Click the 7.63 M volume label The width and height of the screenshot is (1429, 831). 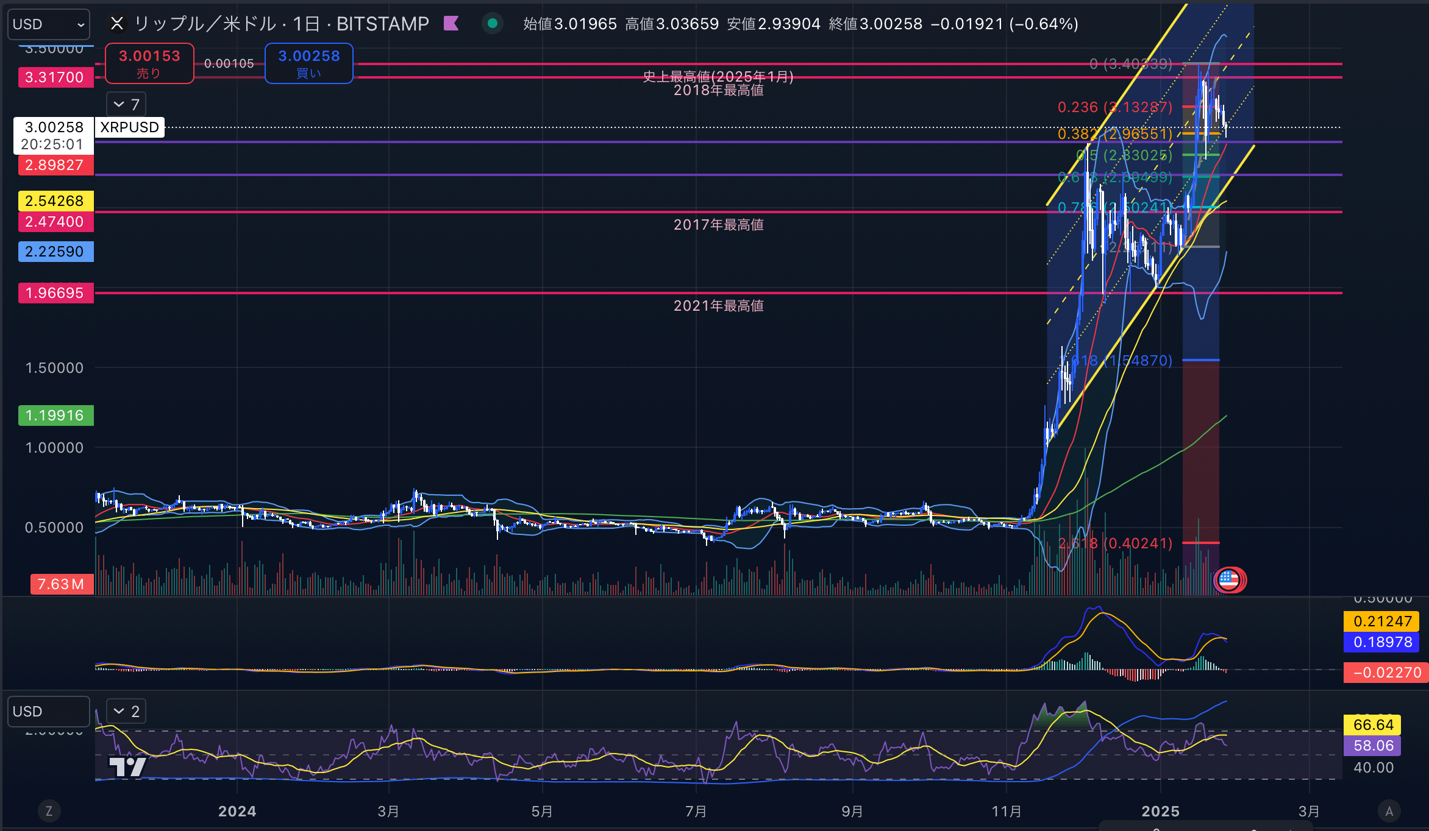[x=62, y=584]
